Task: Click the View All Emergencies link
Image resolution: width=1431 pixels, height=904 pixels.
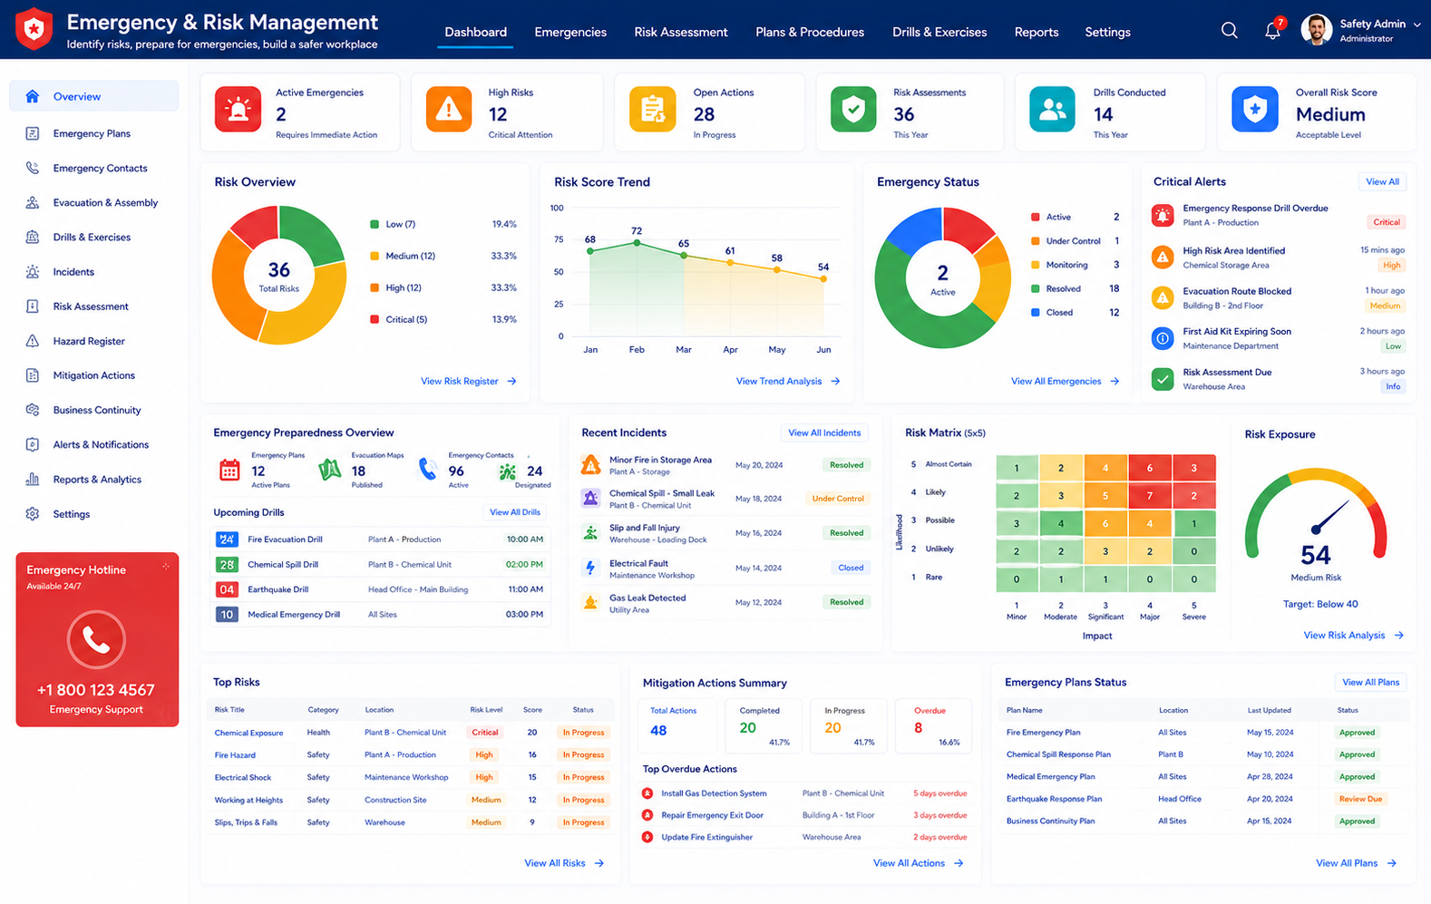Action: [1065, 382]
